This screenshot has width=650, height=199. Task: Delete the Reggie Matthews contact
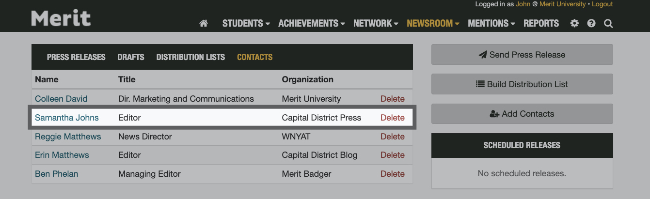tap(392, 137)
